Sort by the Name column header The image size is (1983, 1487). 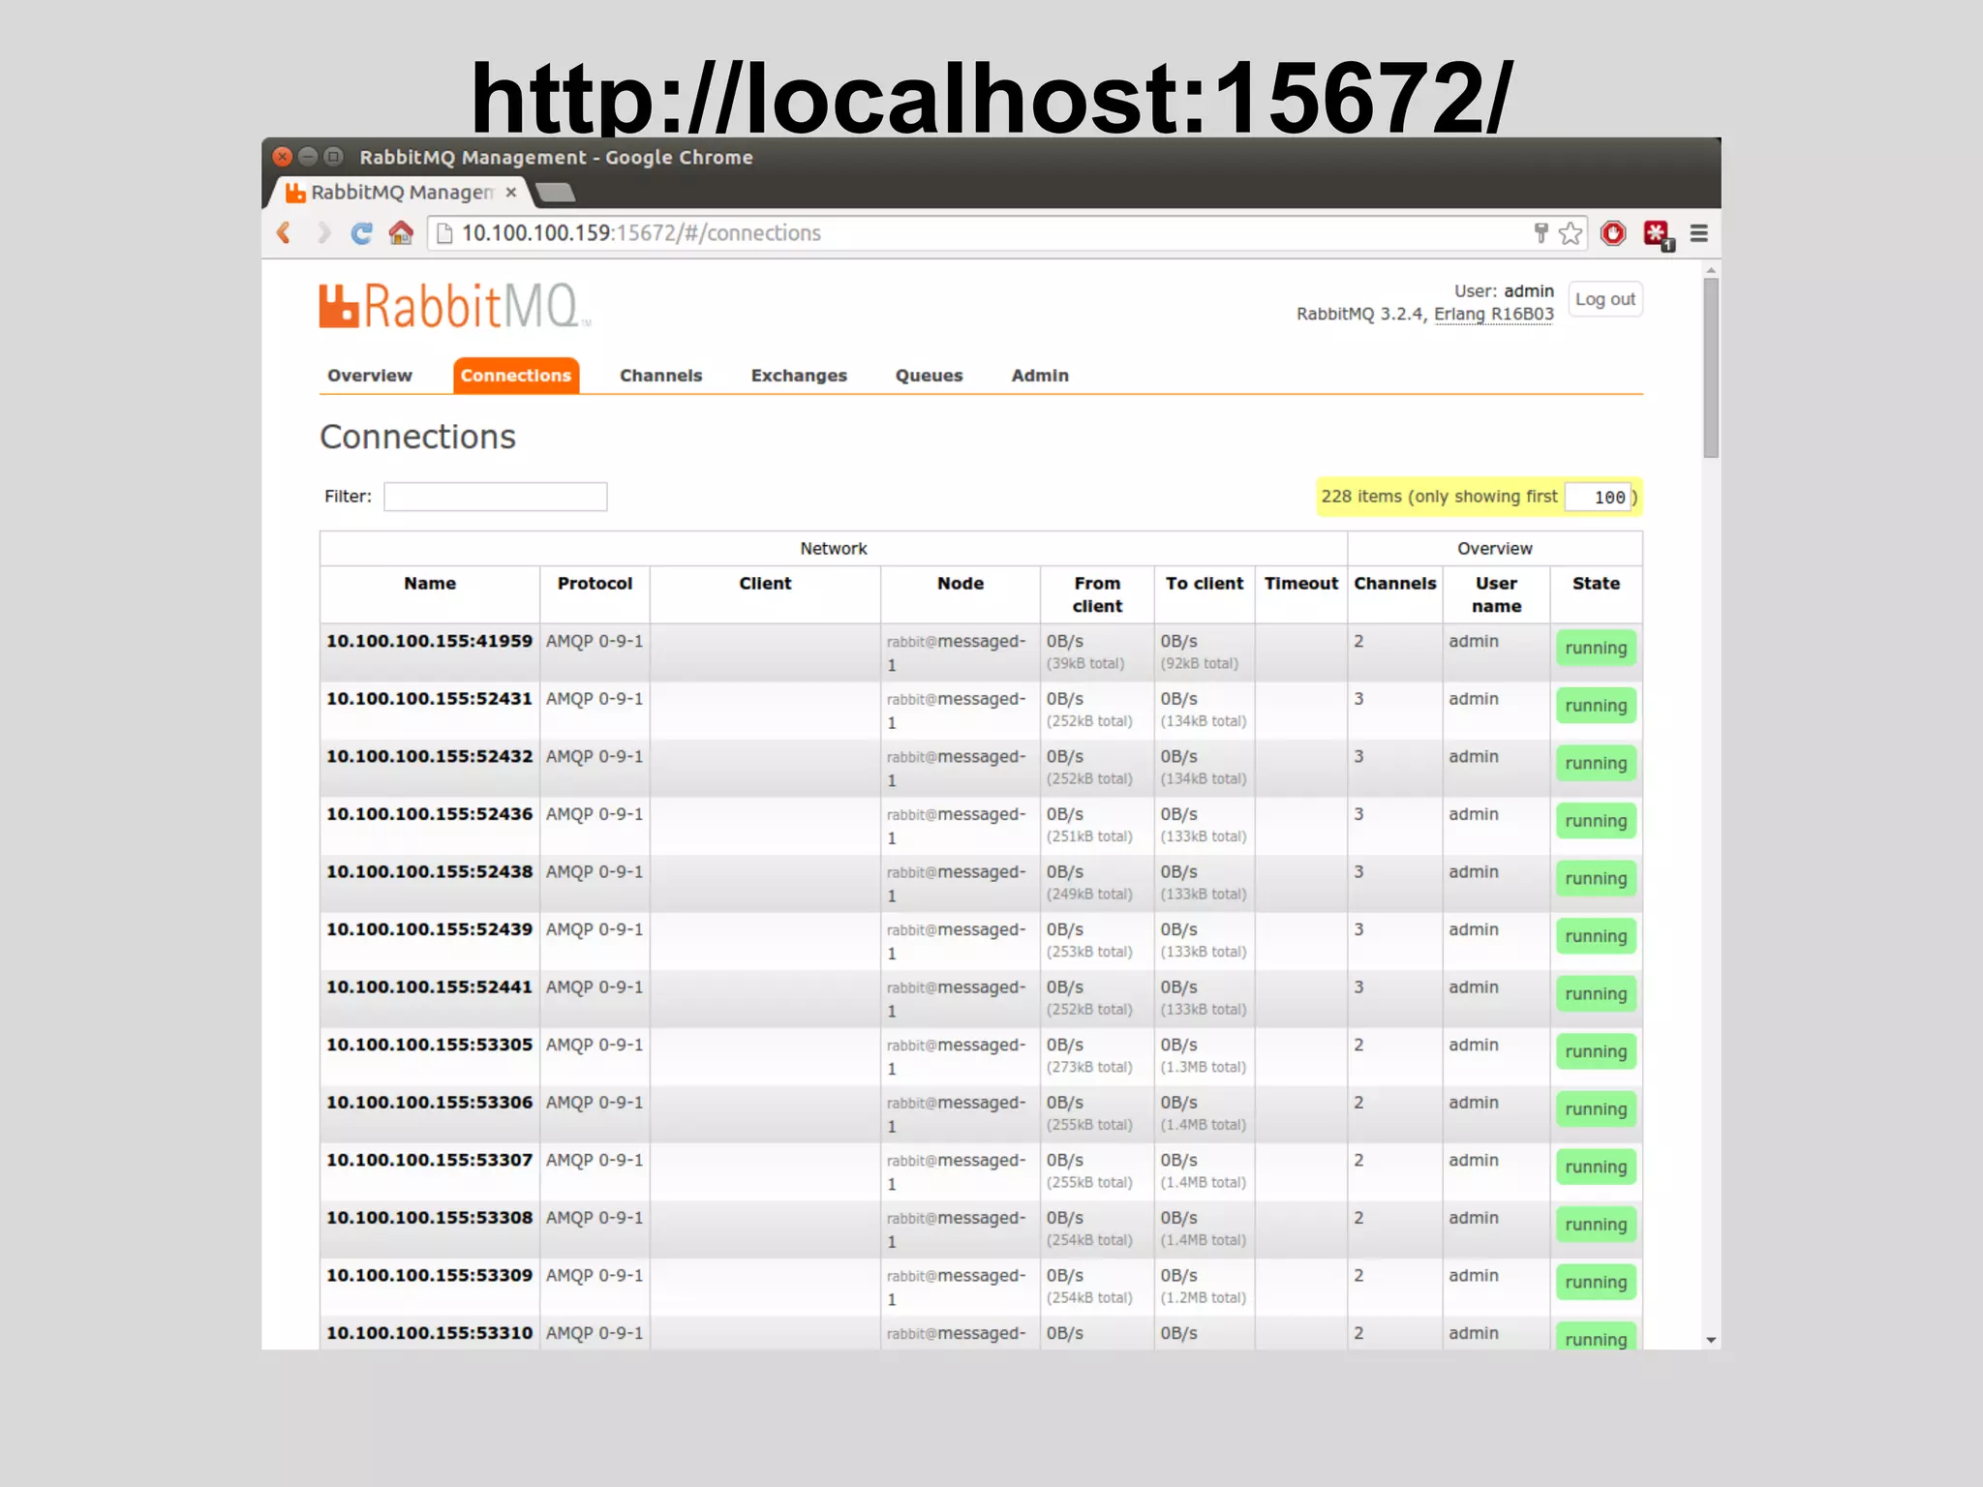pyautogui.click(x=430, y=584)
